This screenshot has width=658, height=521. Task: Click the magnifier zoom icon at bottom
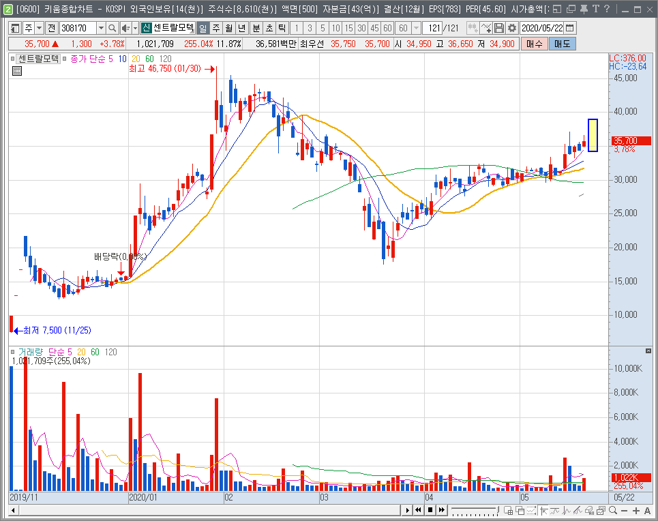click(613, 511)
